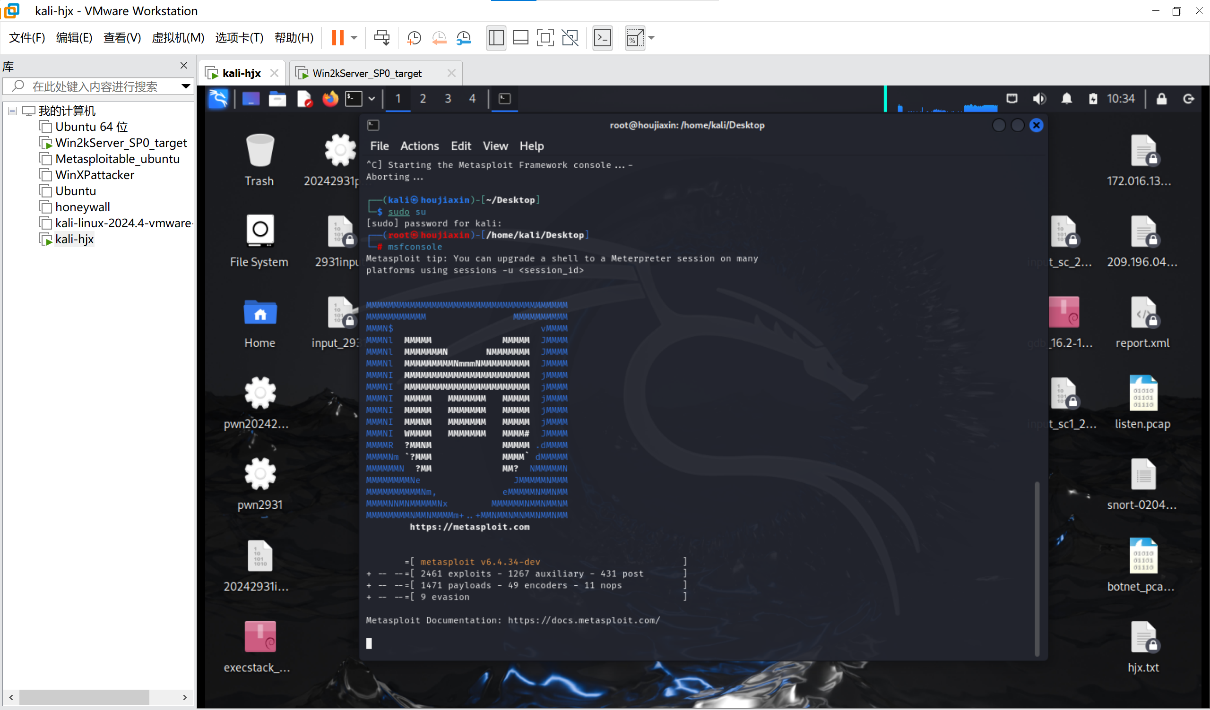Switch to workspace 3
Image resolution: width=1210 pixels, height=710 pixels.
448,99
